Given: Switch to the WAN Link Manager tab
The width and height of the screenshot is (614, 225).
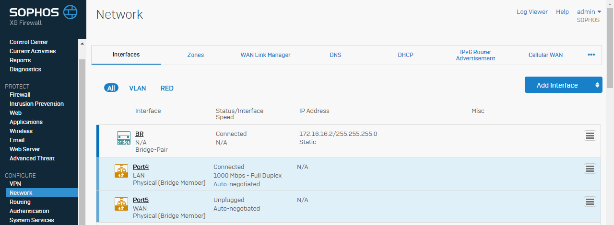Looking at the screenshot, I should tap(265, 55).
